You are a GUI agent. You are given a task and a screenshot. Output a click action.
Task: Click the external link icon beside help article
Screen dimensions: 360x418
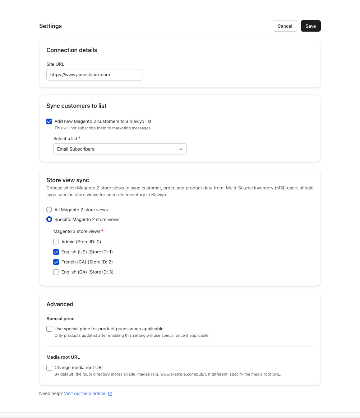(x=110, y=394)
